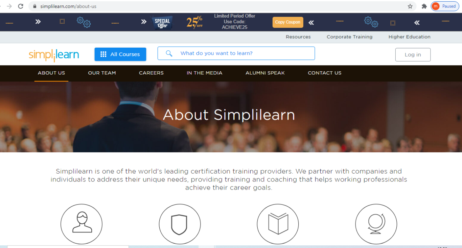Open the All Courses menu
The height and width of the screenshot is (248, 462).
click(120, 54)
